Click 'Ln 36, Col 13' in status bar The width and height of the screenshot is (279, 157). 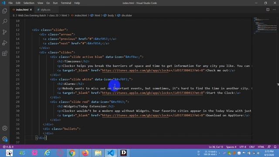click(216, 147)
